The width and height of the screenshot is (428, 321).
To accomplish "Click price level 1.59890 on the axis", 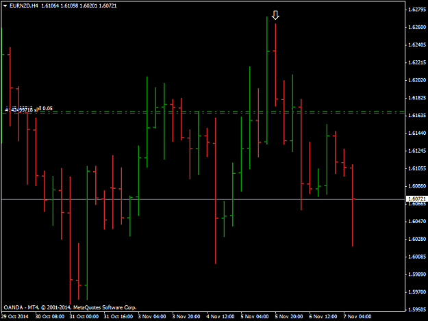I will (x=417, y=274).
